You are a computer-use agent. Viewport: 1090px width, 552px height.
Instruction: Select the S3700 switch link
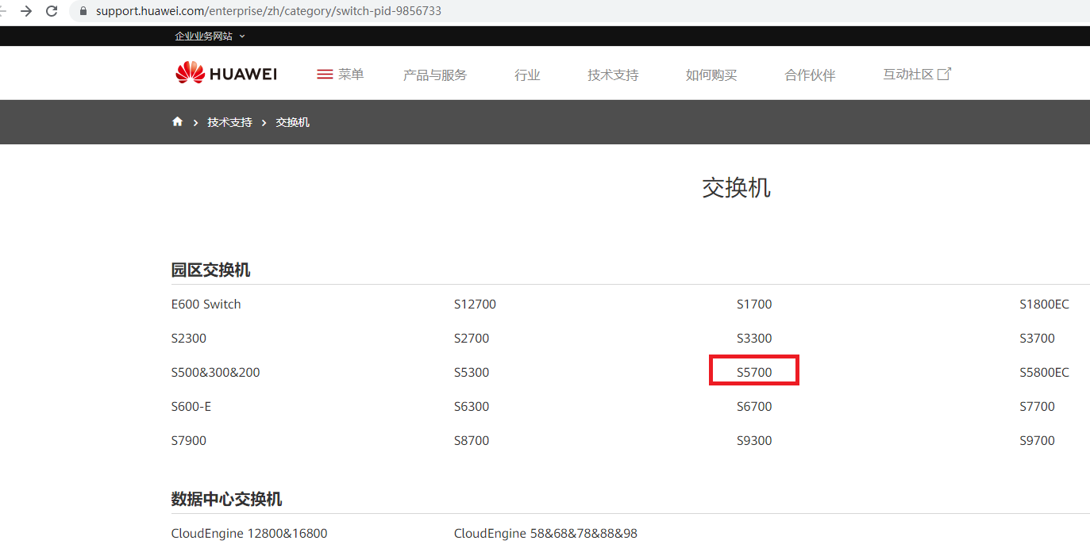(1037, 338)
